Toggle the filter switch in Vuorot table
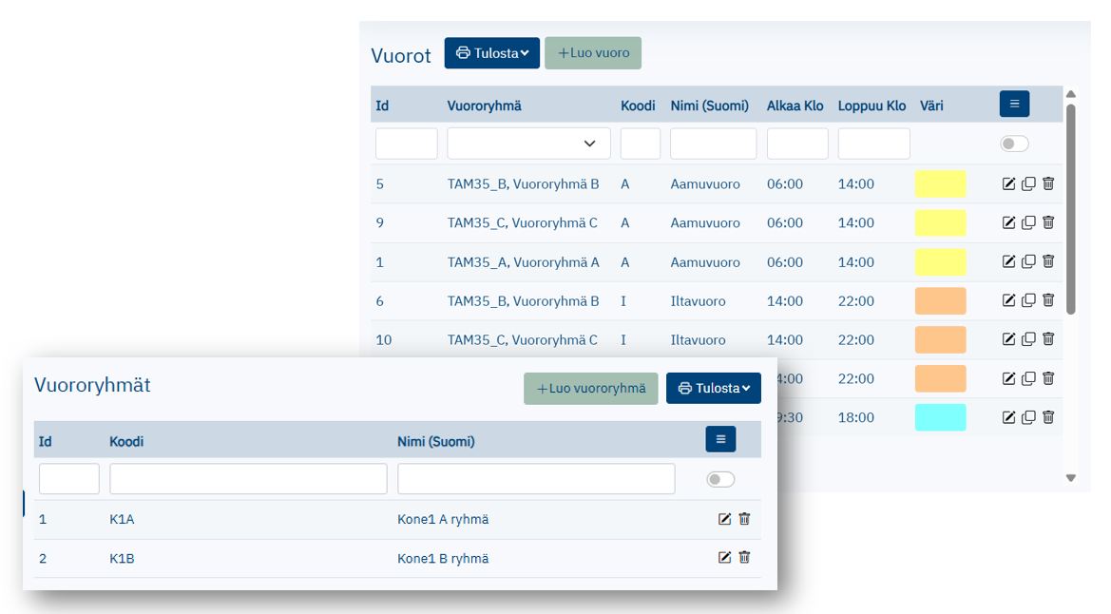Image resolution: width=1111 pixels, height=614 pixels. coord(1014,144)
